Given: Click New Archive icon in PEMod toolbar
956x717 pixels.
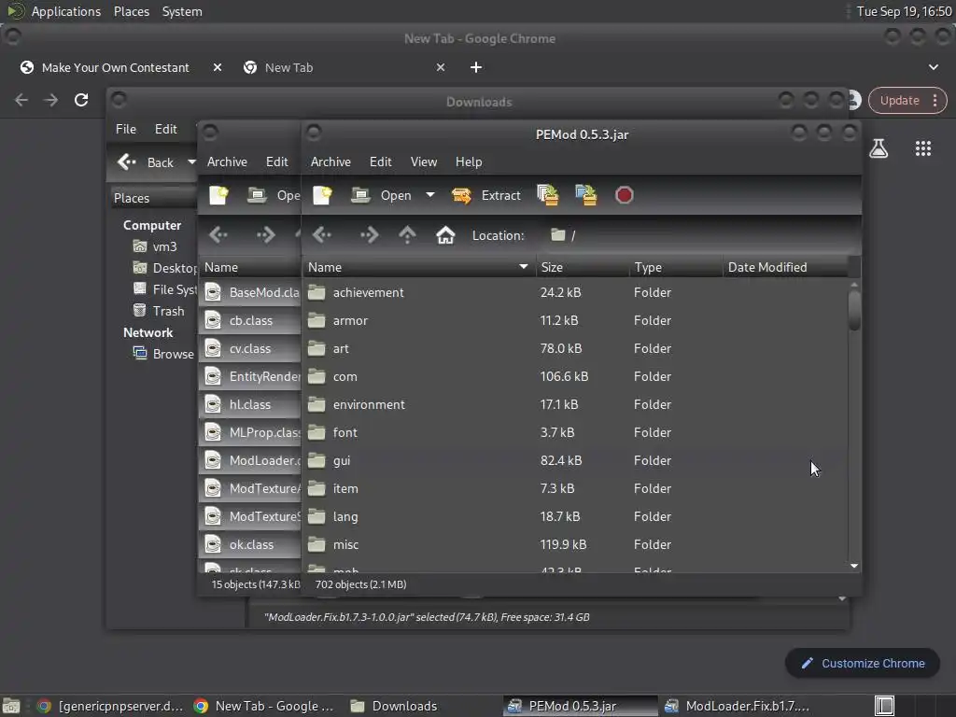Looking at the screenshot, I should click(x=322, y=195).
